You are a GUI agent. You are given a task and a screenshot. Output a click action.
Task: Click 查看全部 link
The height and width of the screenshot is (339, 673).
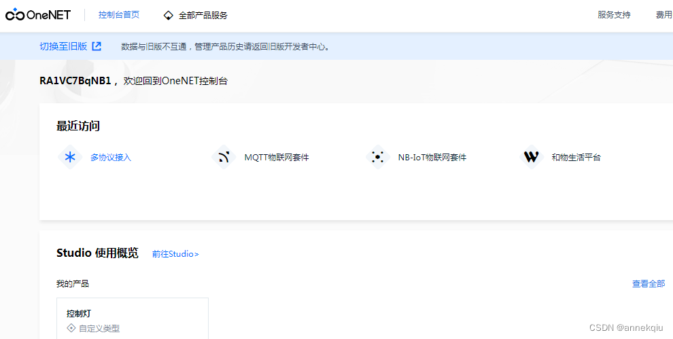(x=649, y=284)
